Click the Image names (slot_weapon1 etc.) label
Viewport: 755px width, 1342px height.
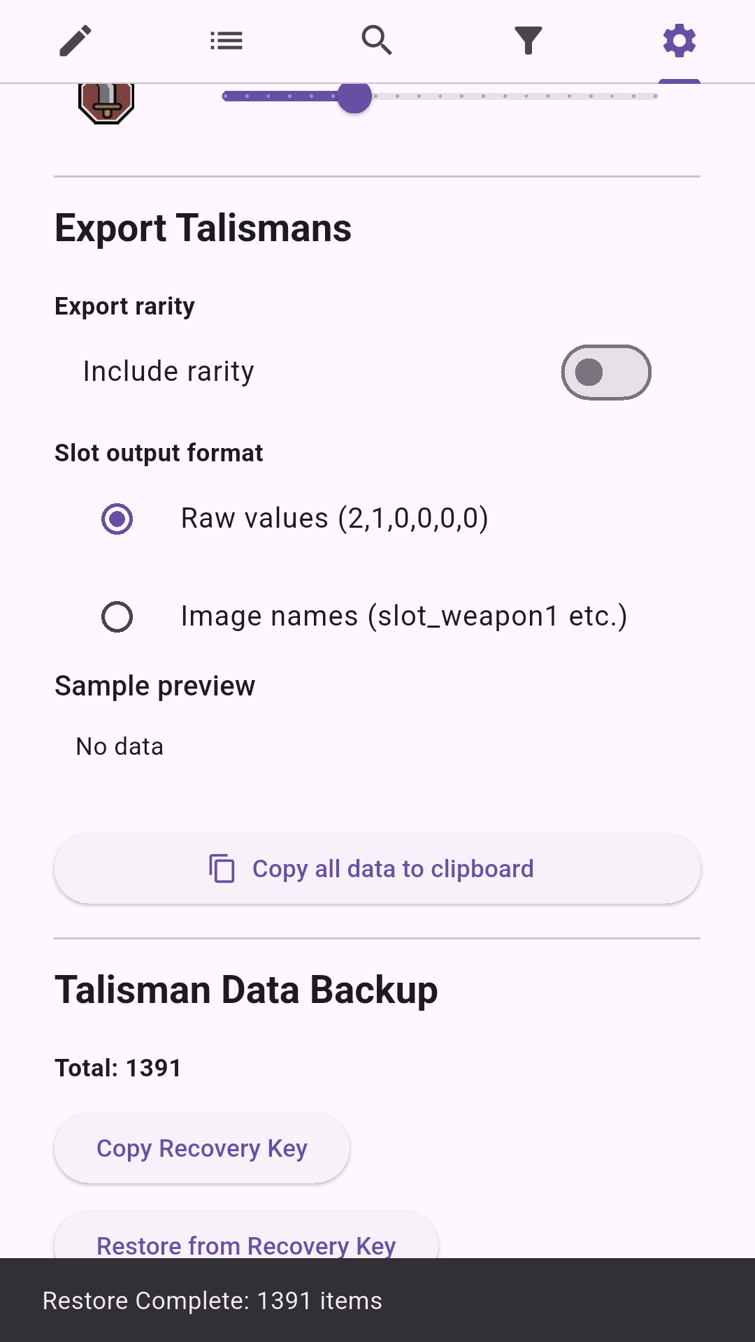tap(404, 616)
